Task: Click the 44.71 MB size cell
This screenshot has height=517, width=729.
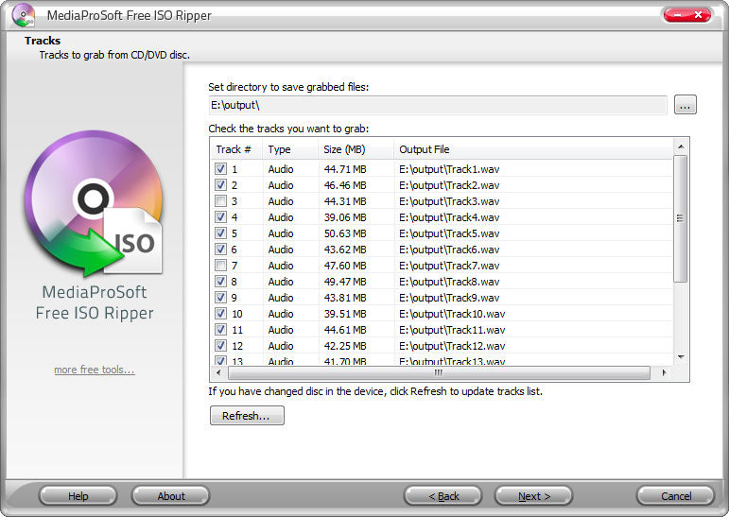Action: pos(345,169)
